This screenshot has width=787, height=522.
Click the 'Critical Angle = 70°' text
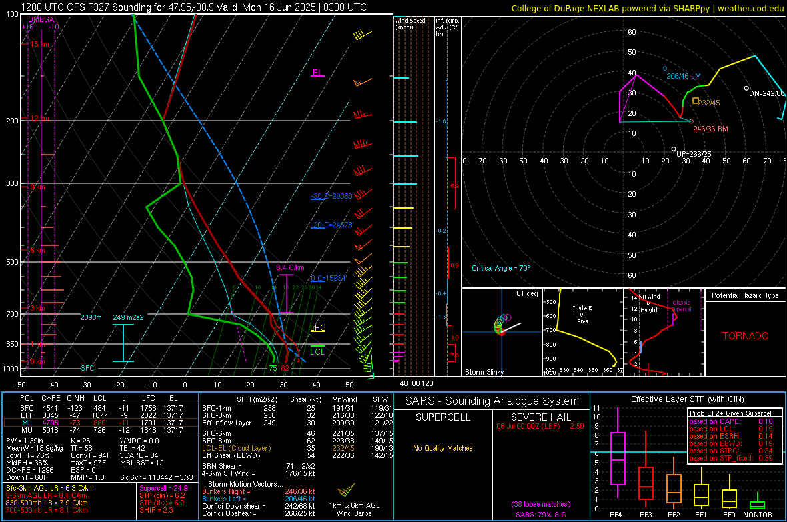pos(501,268)
